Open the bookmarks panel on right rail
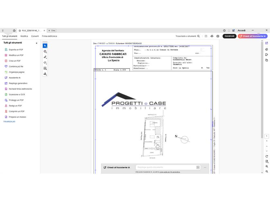 pos(267,55)
